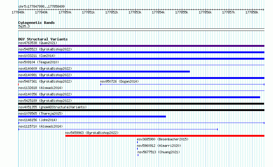Open nsv5960912 (Almarri2020) label
This screenshot has width=273, height=167.
(x=159, y=146)
